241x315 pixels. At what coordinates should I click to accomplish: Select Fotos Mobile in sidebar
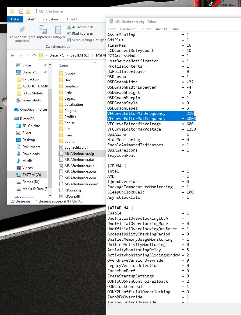point(32,93)
